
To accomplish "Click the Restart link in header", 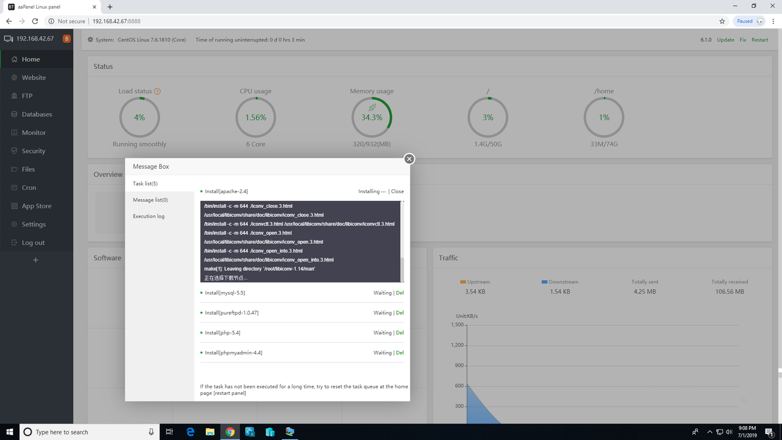I will (760, 40).
